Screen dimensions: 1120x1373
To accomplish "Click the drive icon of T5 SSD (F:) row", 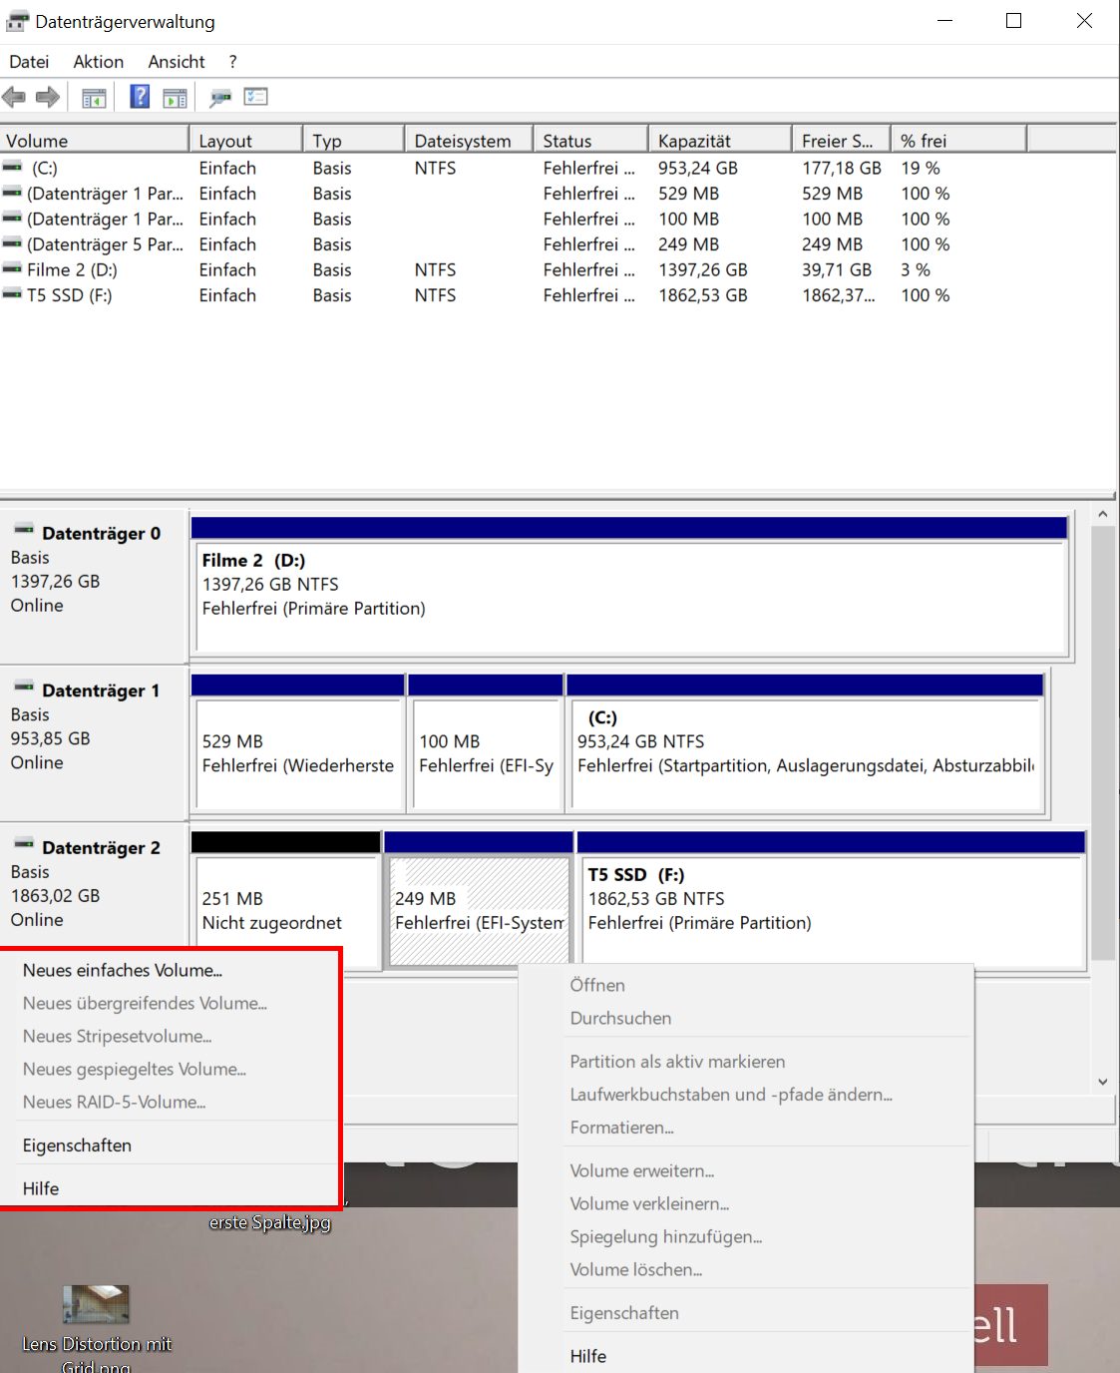I will tap(12, 294).
